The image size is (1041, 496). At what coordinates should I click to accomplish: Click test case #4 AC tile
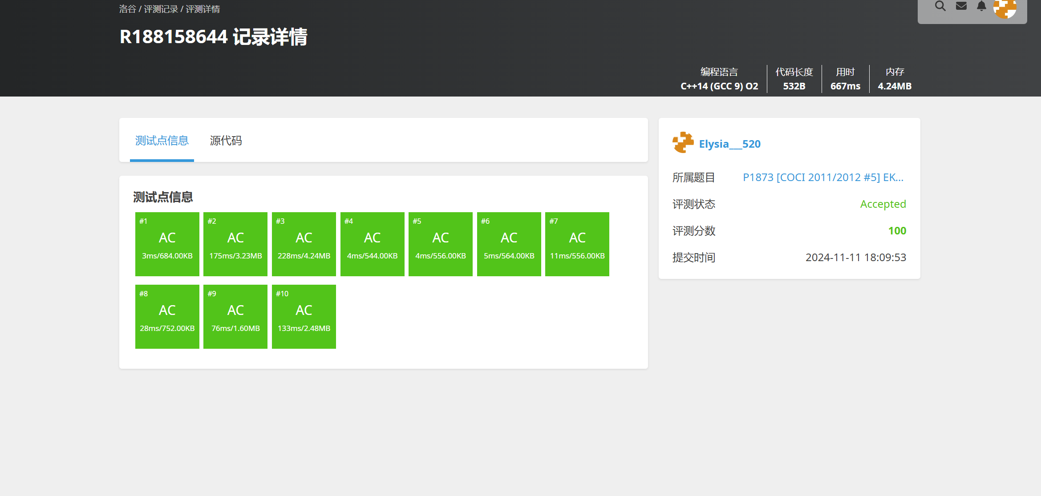pyautogui.click(x=373, y=244)
